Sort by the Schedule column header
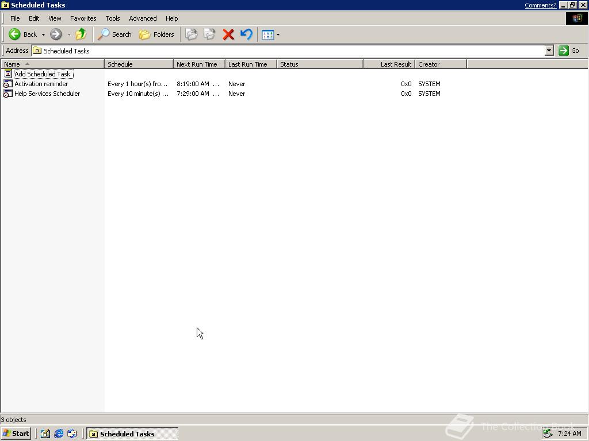 139,64
